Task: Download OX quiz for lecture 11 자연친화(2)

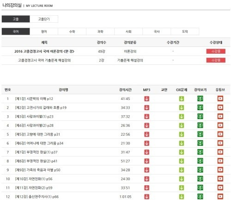Action: pyautogui.click(x=182, y=188)
